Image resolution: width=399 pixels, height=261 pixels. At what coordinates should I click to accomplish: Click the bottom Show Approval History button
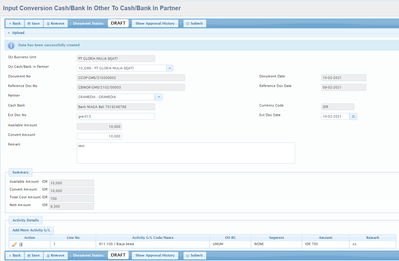coord(155,255)
